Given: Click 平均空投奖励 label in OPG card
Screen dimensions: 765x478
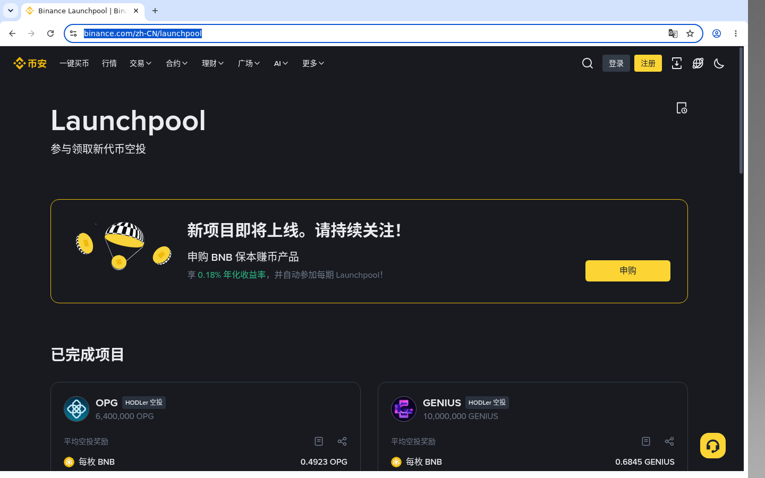Looking at the screenshot, I should (x=86, y=441).
